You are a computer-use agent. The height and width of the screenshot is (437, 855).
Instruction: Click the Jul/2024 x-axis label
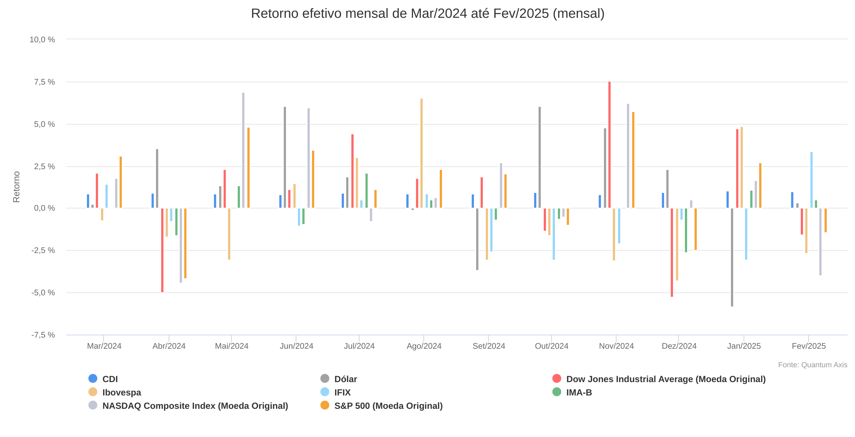tap(359, 346)
